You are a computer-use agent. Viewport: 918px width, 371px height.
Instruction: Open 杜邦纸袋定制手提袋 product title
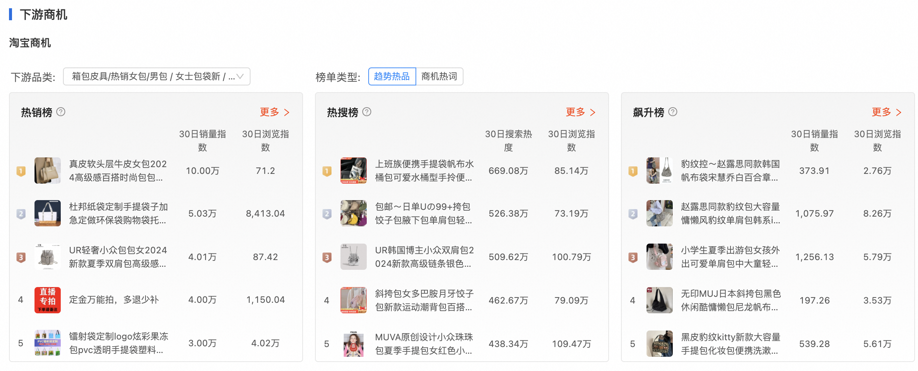pyautogui.click(x=118, y=213)
